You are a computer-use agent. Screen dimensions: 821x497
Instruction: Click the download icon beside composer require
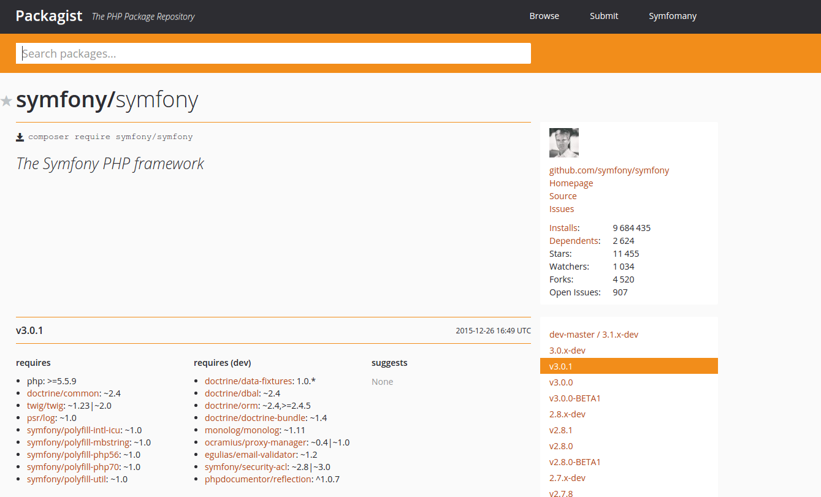click(x=20, y=137)
